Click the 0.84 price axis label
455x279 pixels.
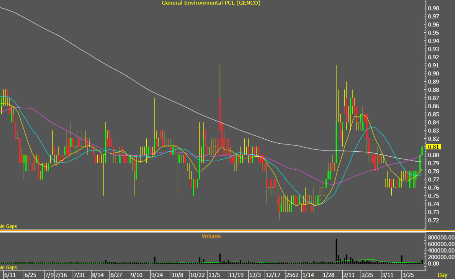(433, 122)
